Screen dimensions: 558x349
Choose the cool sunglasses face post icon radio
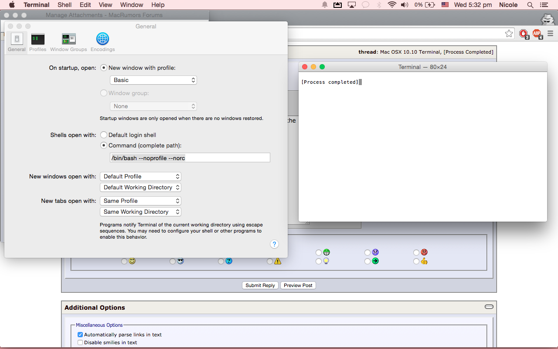(x=173, y=261)
